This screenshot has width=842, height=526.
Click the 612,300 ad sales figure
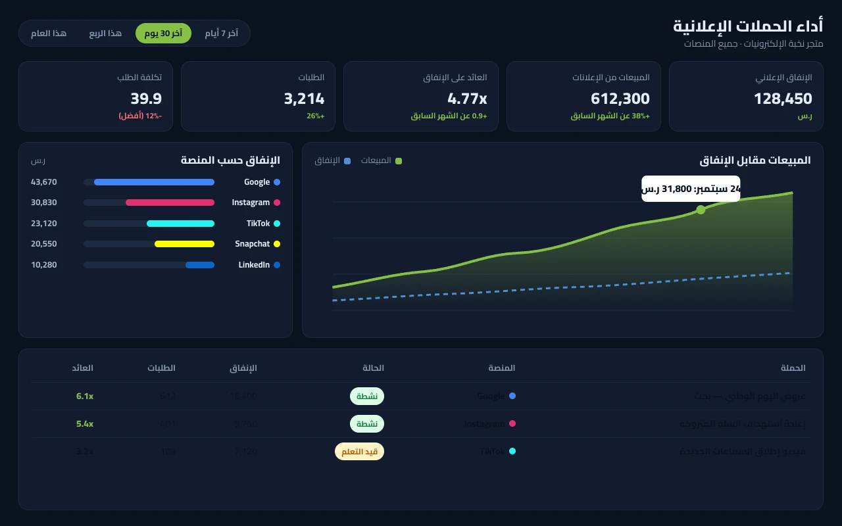tap(620, 99)
